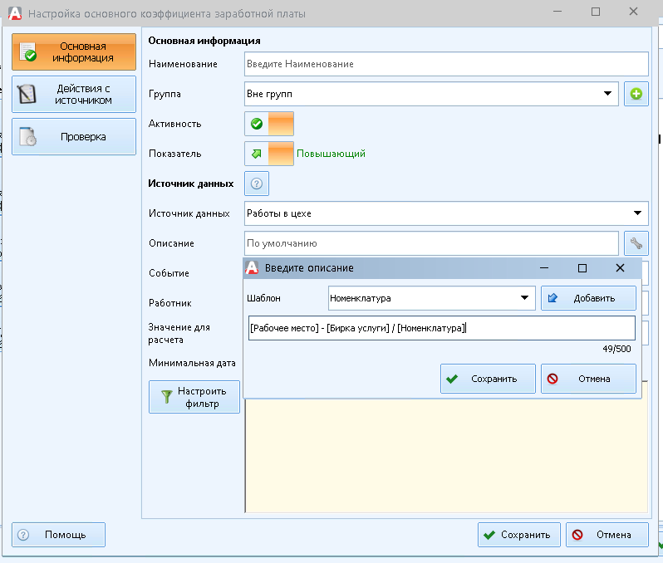
Task: Click the application logo in title bar
Action: (15, 13)
